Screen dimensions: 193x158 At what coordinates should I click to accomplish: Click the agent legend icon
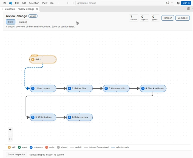(19, 147)
